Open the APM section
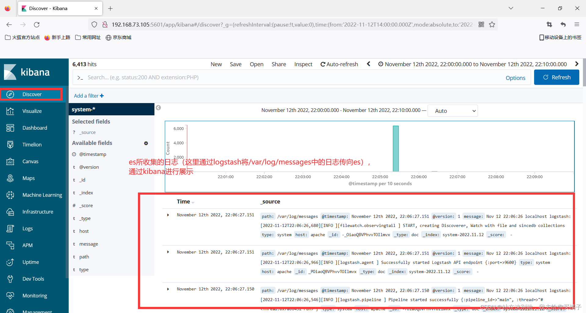This screenshot has width=586, height=313. tap(27, 245)
